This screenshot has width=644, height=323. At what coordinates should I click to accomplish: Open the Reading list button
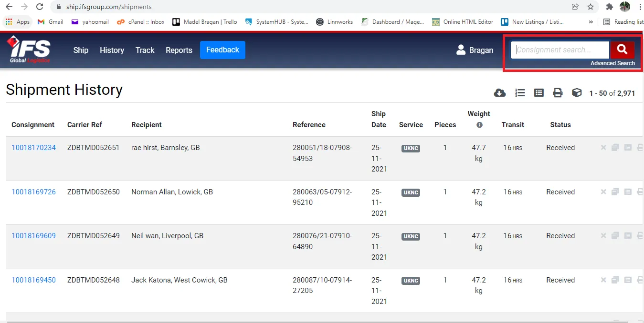[x=623, y=22]
